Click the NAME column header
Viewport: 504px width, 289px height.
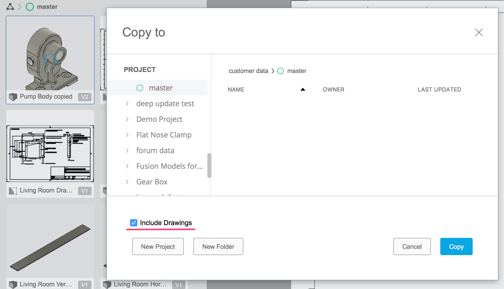click(x=236, y=89)
